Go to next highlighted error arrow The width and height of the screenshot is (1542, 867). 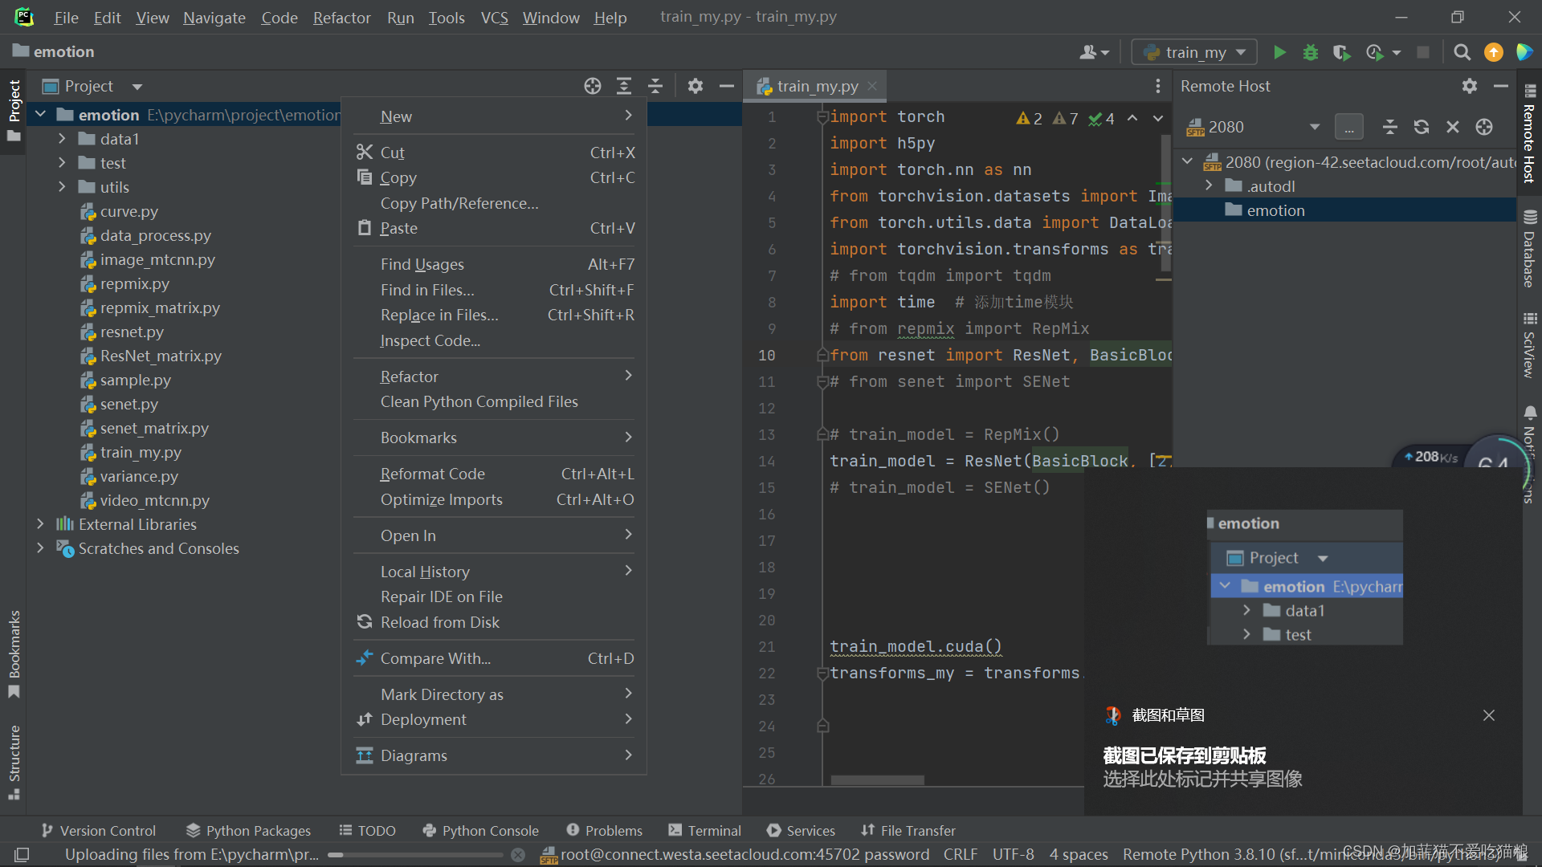(1158, 118)
